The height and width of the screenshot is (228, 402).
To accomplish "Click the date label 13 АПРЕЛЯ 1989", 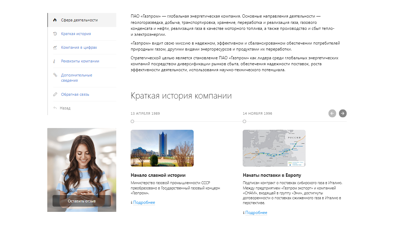I will (145, 114).
